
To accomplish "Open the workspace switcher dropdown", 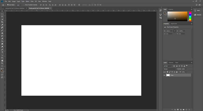I will click(200, 5).
